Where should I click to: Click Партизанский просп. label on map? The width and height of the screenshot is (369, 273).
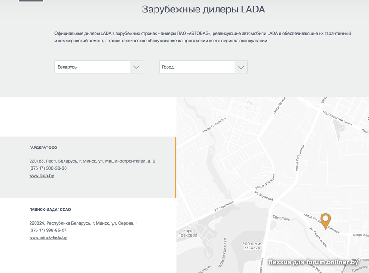[337, 119]
